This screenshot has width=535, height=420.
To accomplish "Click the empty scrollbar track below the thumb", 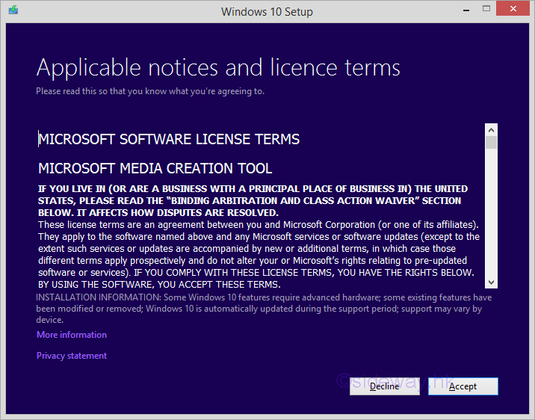I will click(491, 217).
